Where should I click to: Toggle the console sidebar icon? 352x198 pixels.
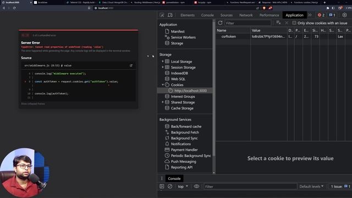162,186
